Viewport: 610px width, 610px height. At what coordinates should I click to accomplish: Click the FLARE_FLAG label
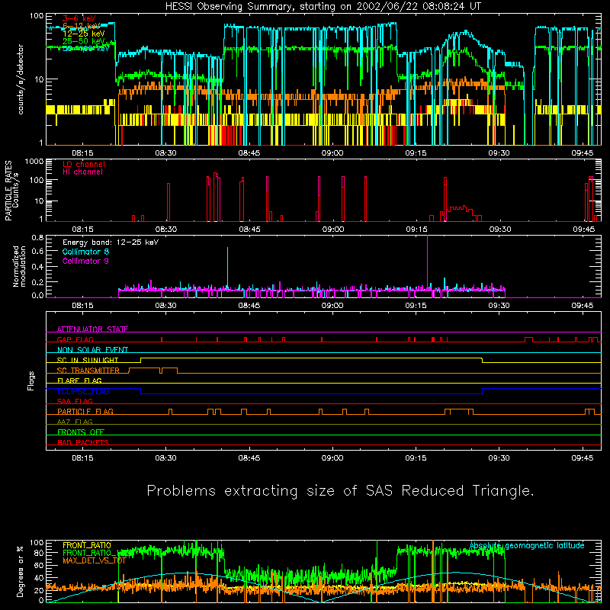[79, 380]
